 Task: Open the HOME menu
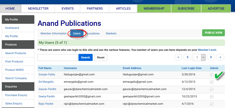pyautogui.click(x=10, y=9)
